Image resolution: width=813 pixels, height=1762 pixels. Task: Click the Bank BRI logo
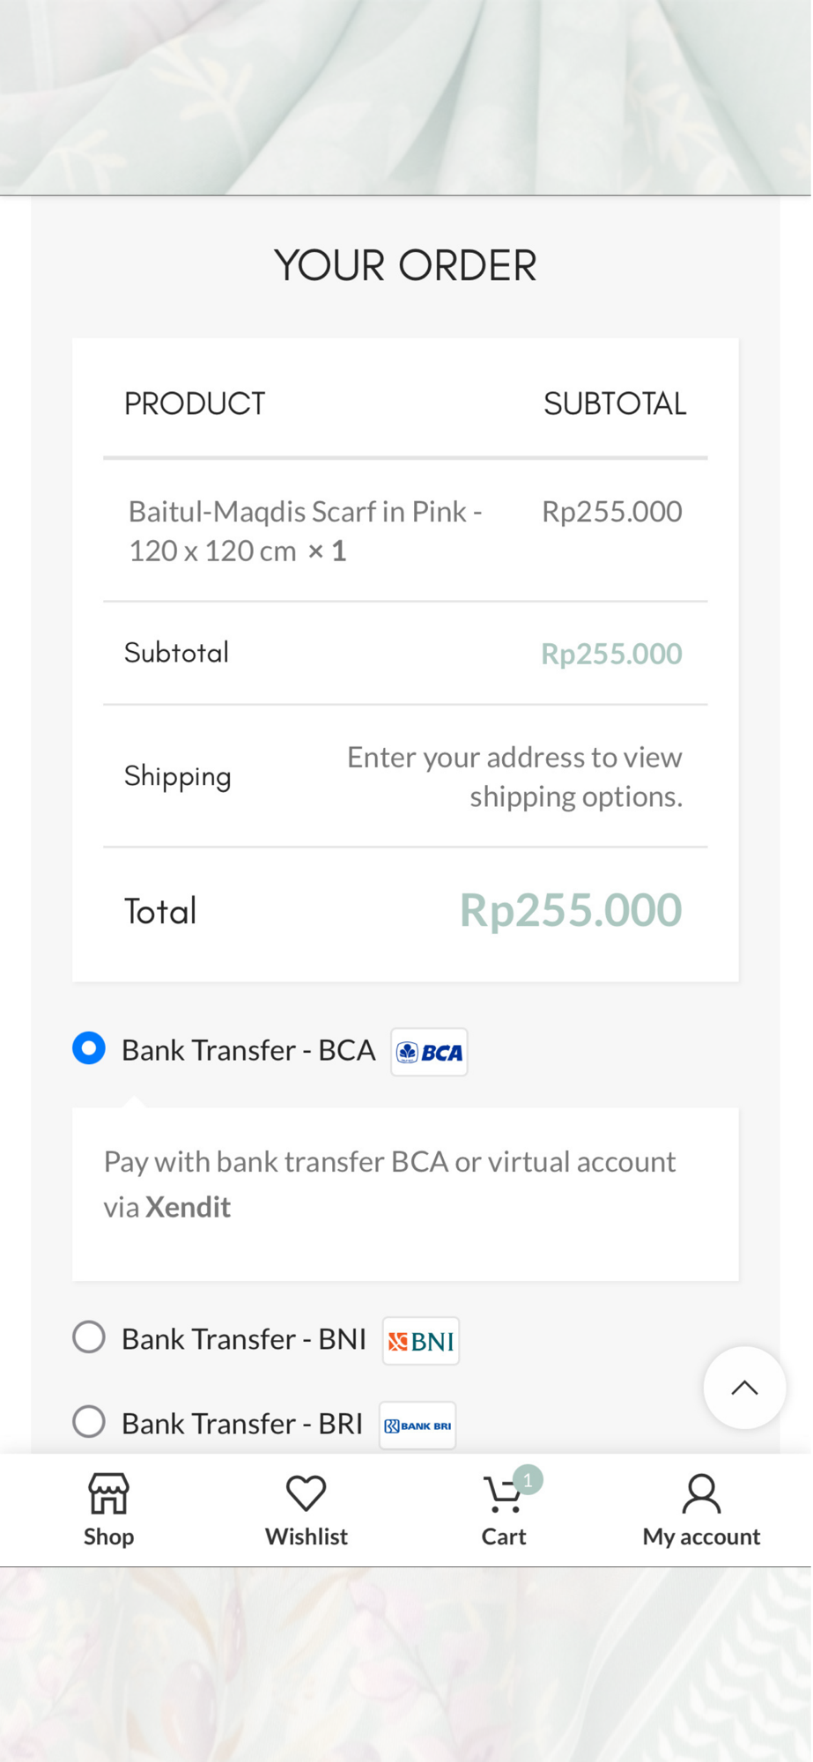pyautogui.click(x=418, y=1425)
